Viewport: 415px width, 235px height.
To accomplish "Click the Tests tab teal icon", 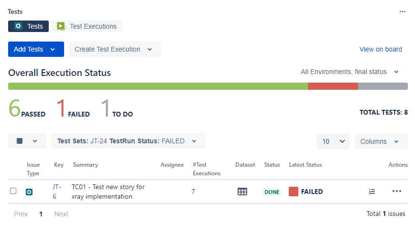I will tap(18, 26).
